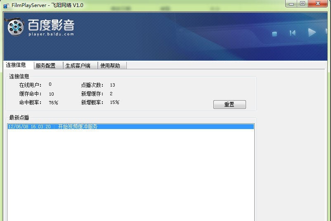This screenshot has height=221, width=331.
Task: Click the 新增缓存 label
Action: point(92,94)
